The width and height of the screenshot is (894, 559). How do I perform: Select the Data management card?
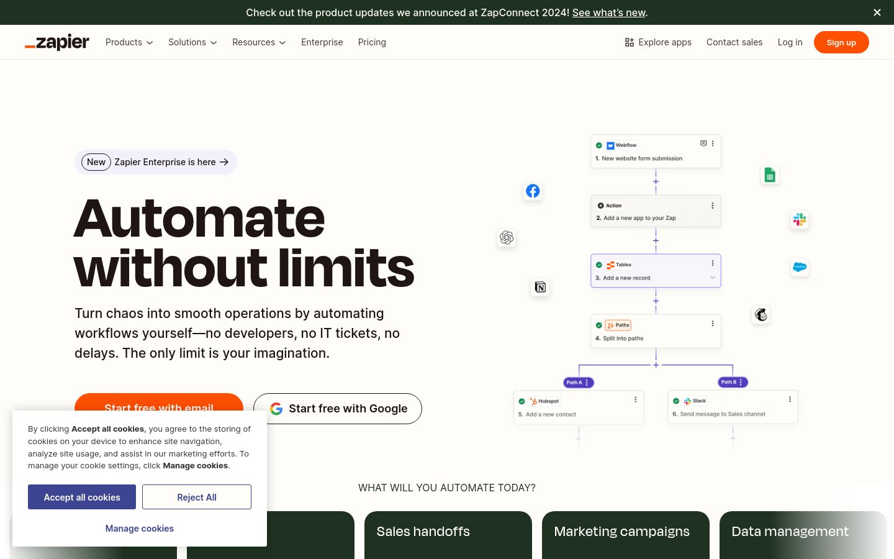(803, 535)
